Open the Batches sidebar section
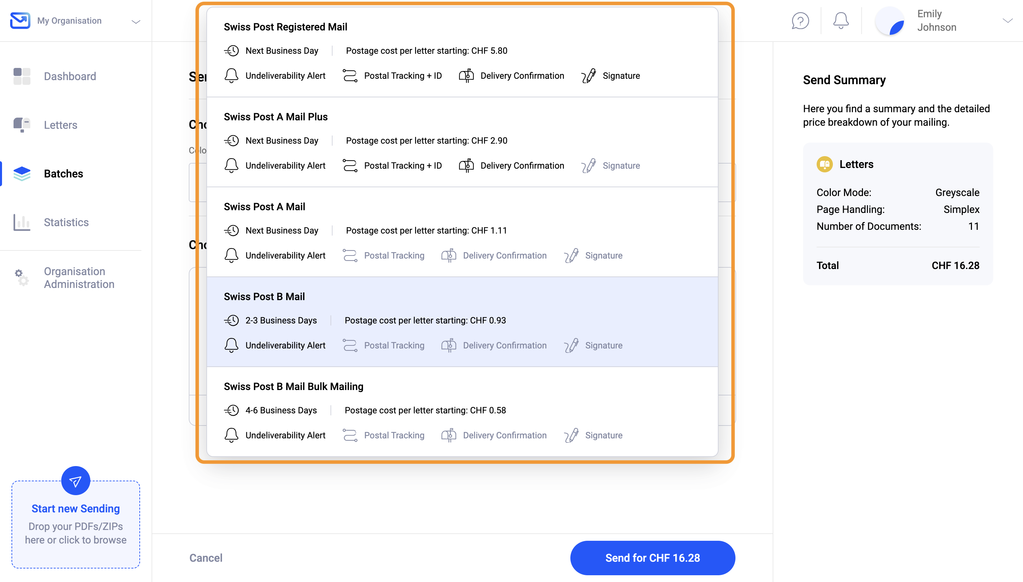This screenshot has height=582, width=1023. pos(64,174)
